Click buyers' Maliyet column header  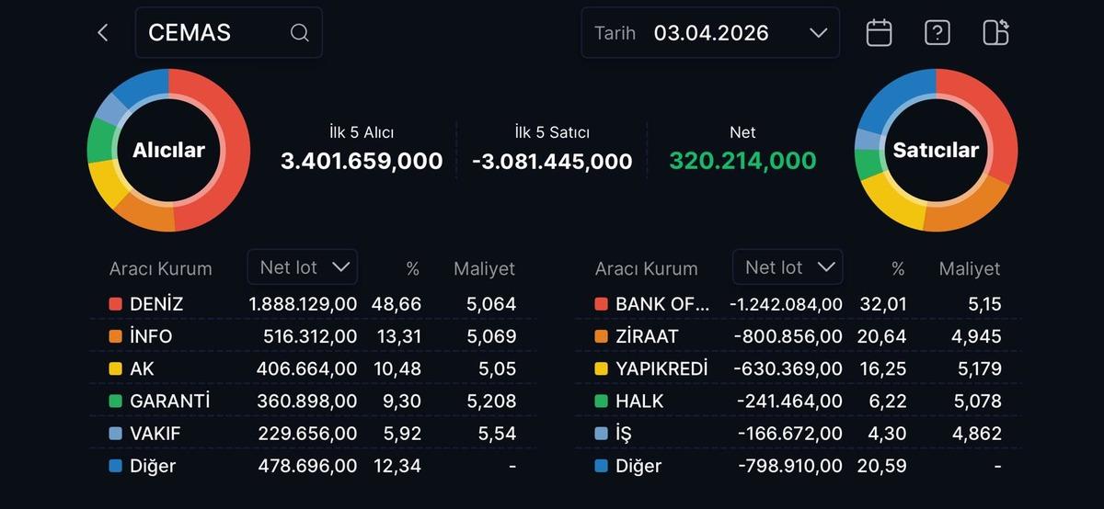(484, 269)
